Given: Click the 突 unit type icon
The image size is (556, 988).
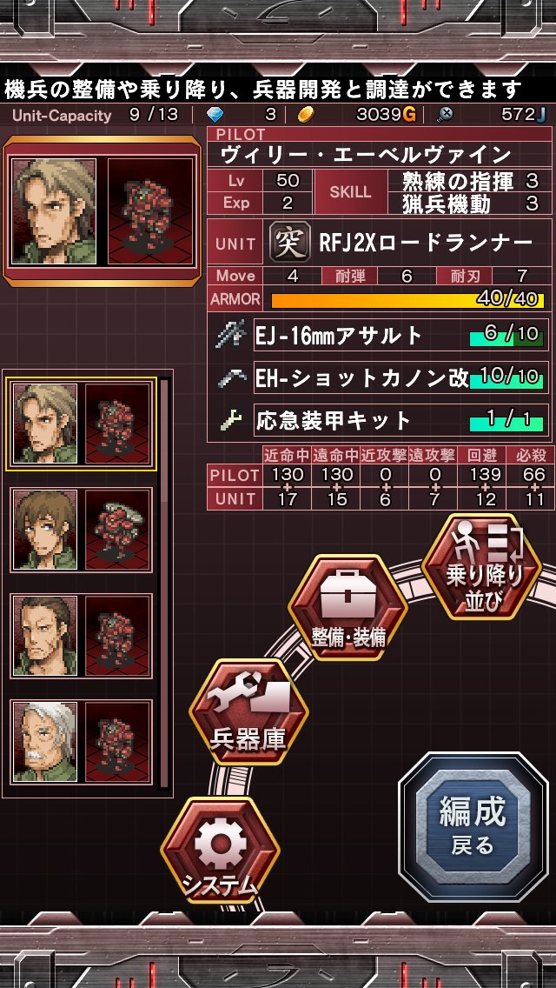Looking at the screenshot, I should (x=289, y=243).
